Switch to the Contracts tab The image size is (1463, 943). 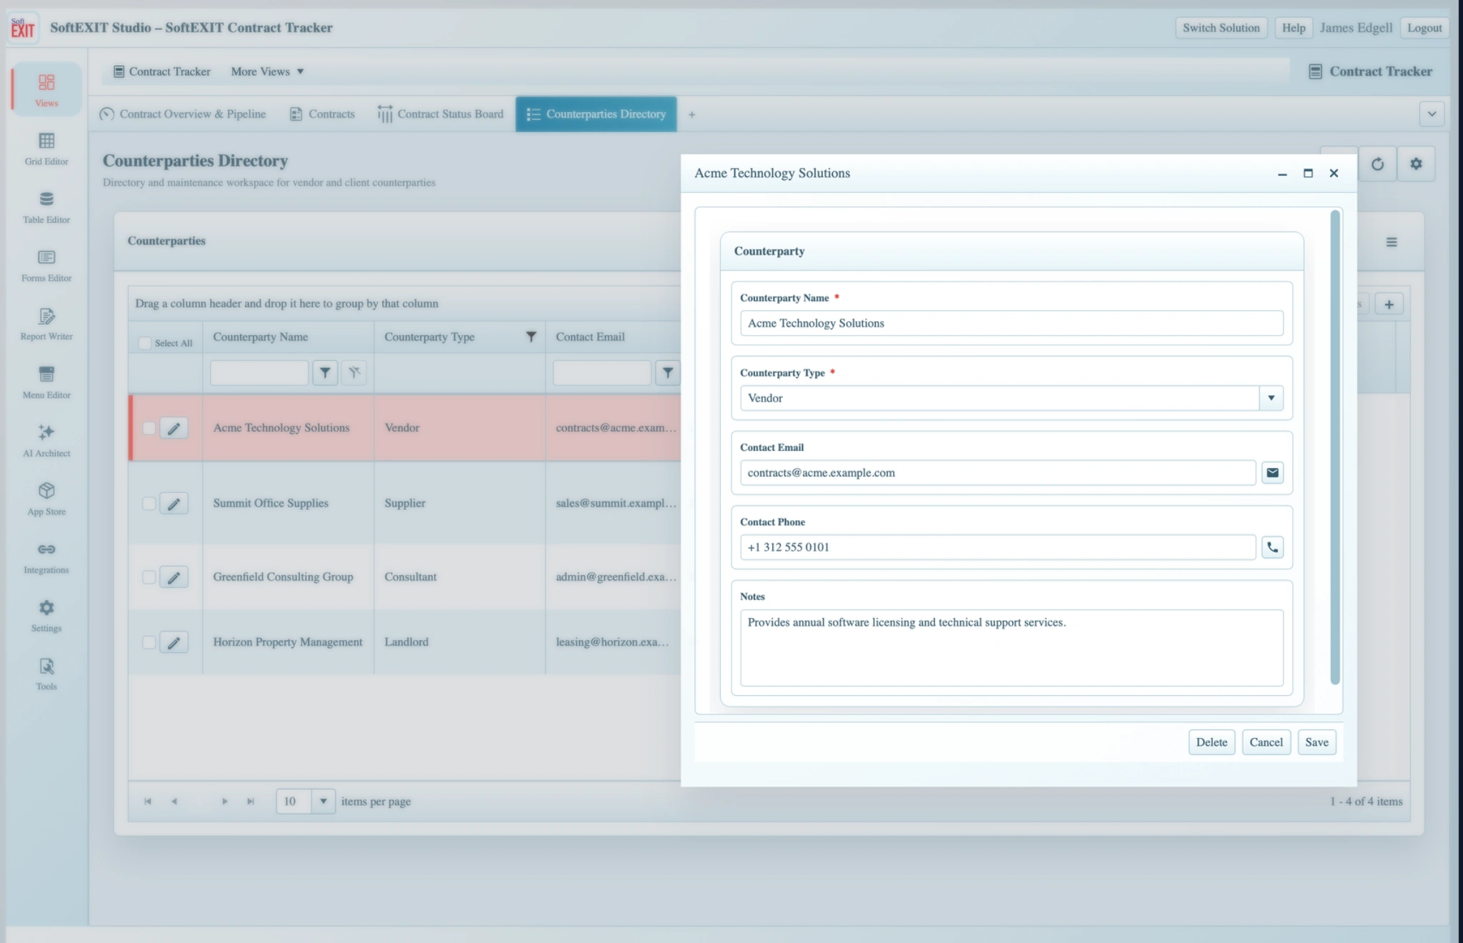pos(323,114)
